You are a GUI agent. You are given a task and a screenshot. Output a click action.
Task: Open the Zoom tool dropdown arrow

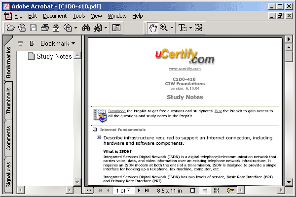pos(172,28)
